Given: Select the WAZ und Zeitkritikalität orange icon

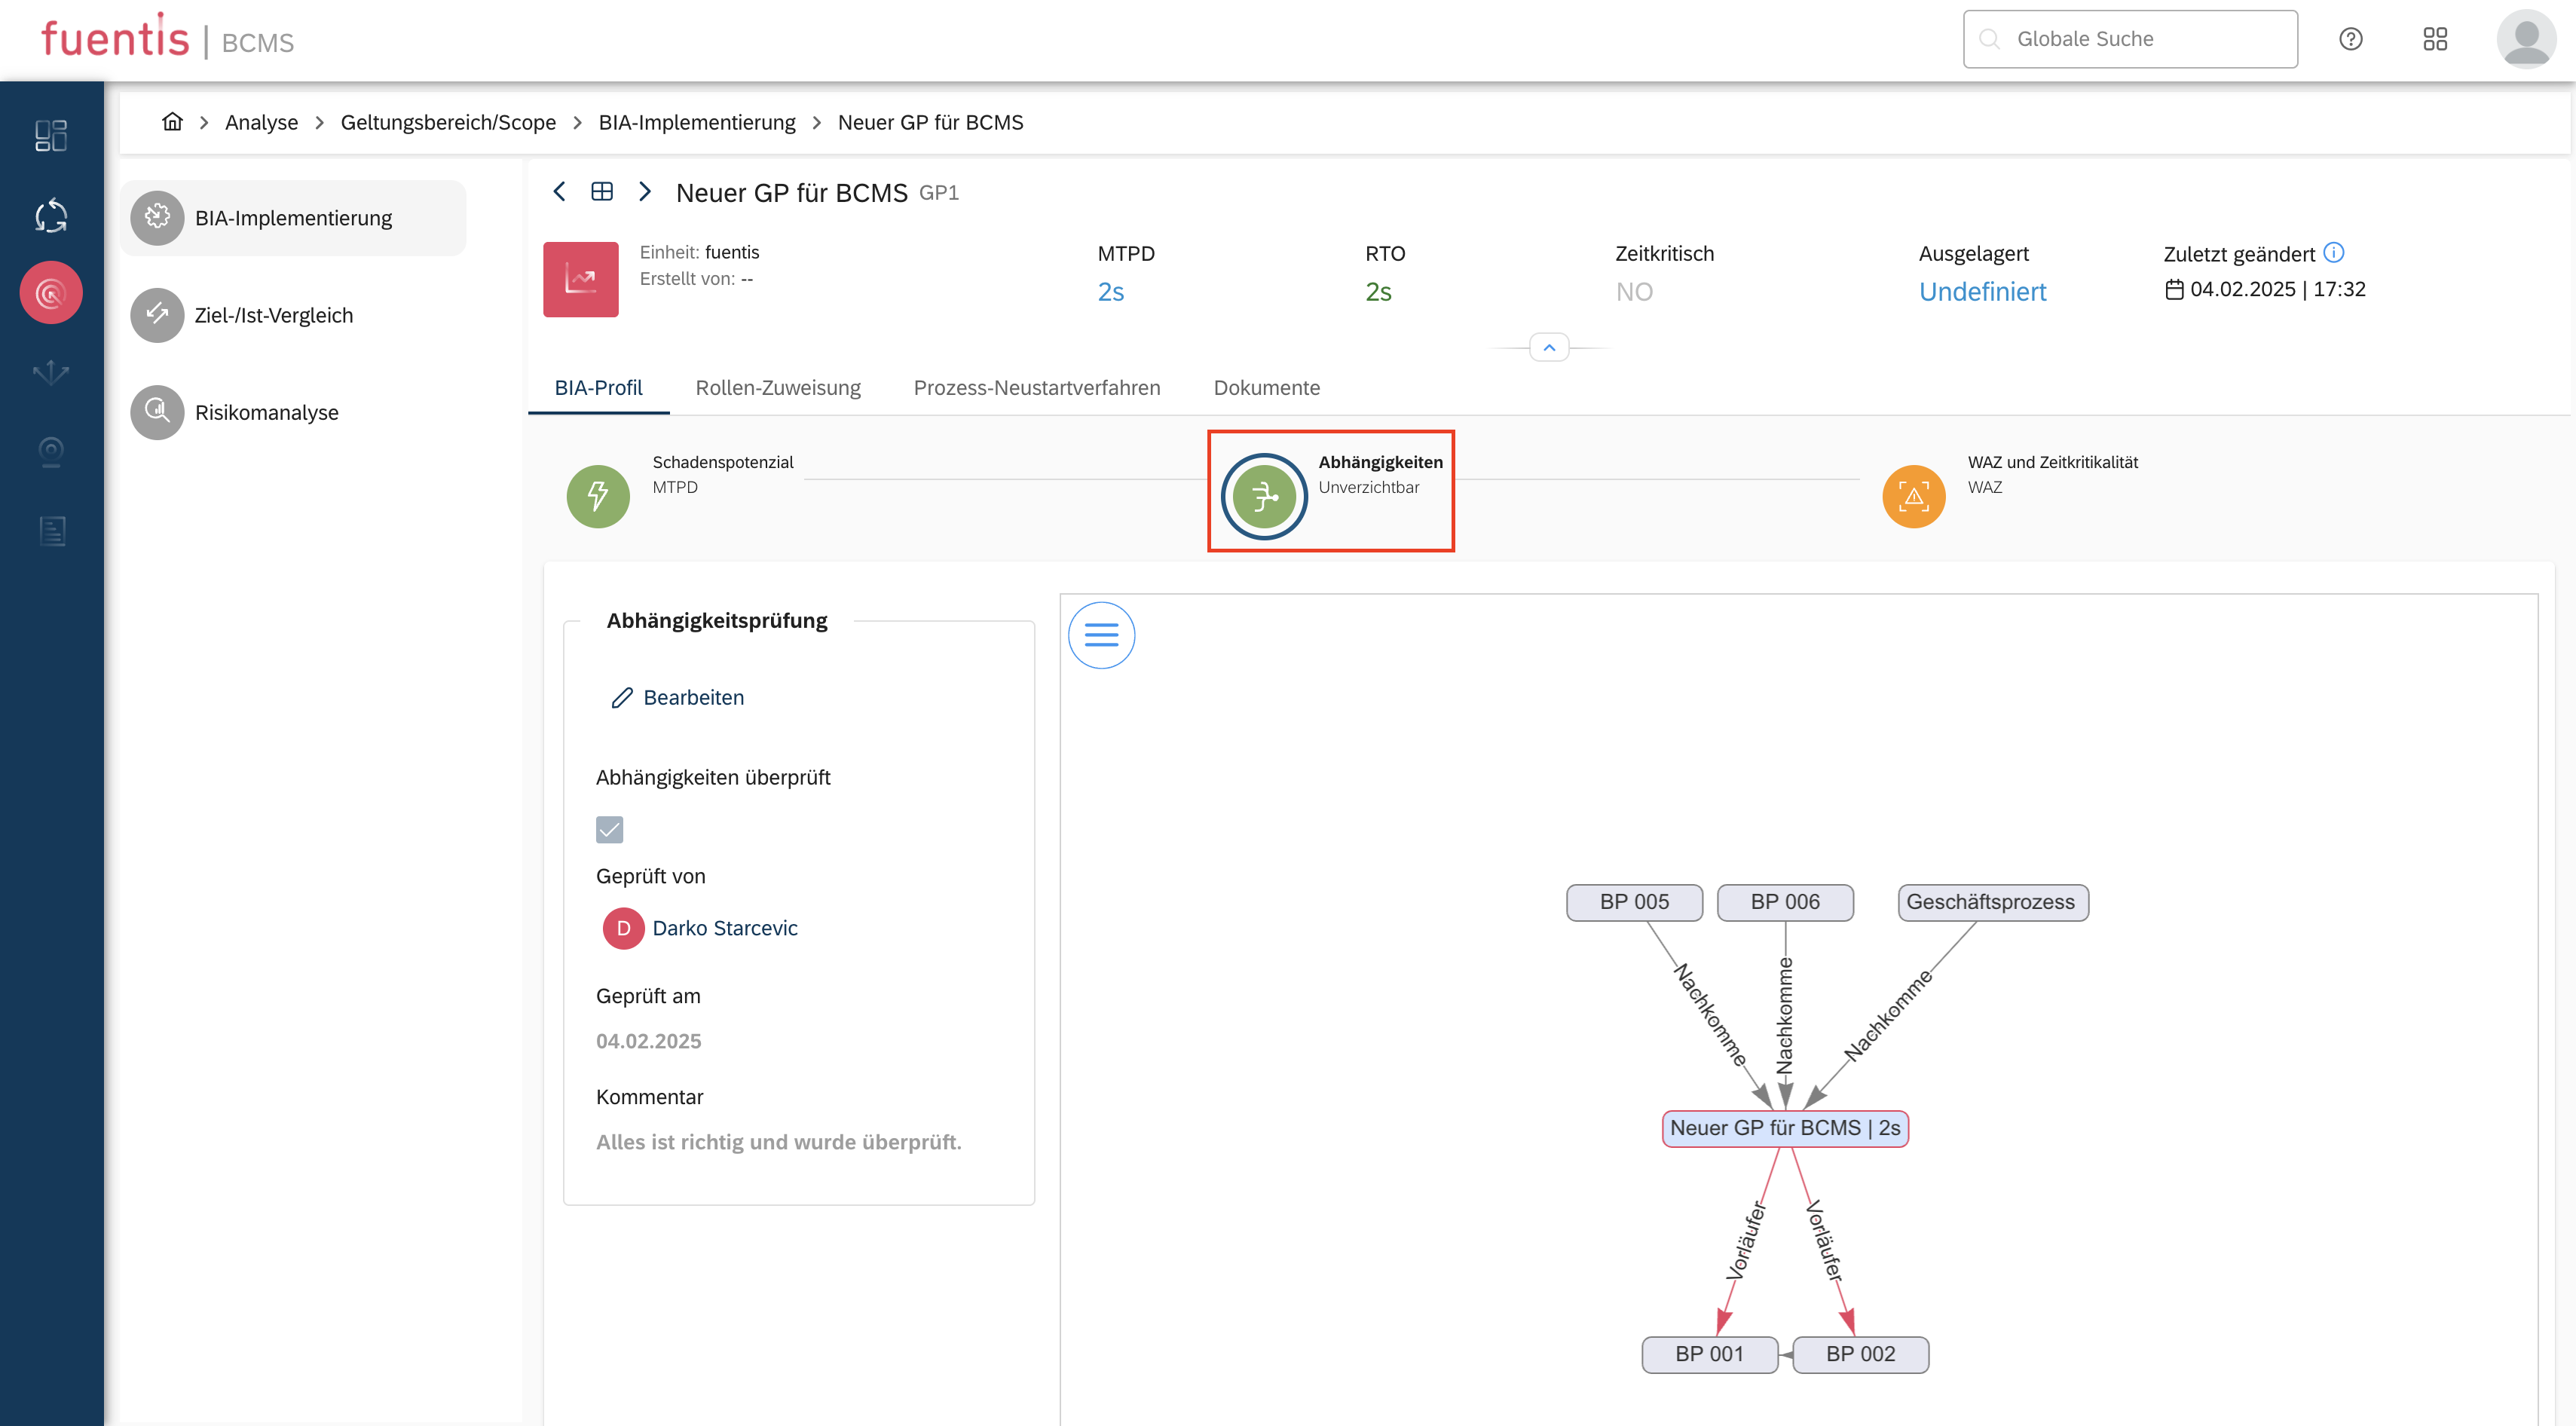Looking at the screenshot, I should 1913,496.
